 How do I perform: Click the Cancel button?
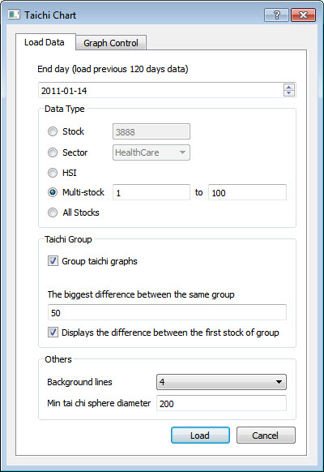pyautogui.click(x=266, y=436)
